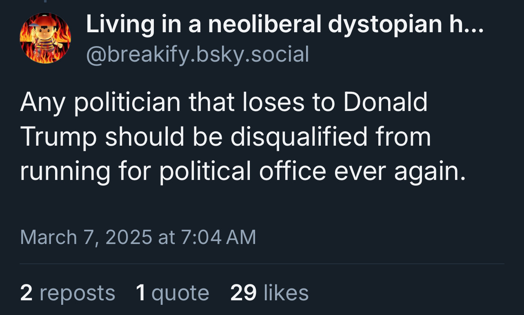Open the 1 quote list
This screenshot has height=315, width=524.
(172, 293)
